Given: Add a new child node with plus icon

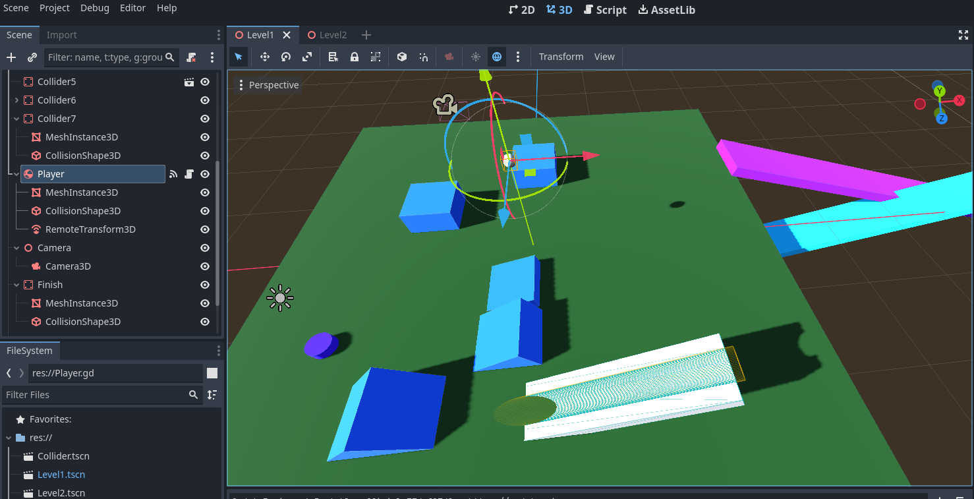Looking at the screenshot, I should (11, 57).
